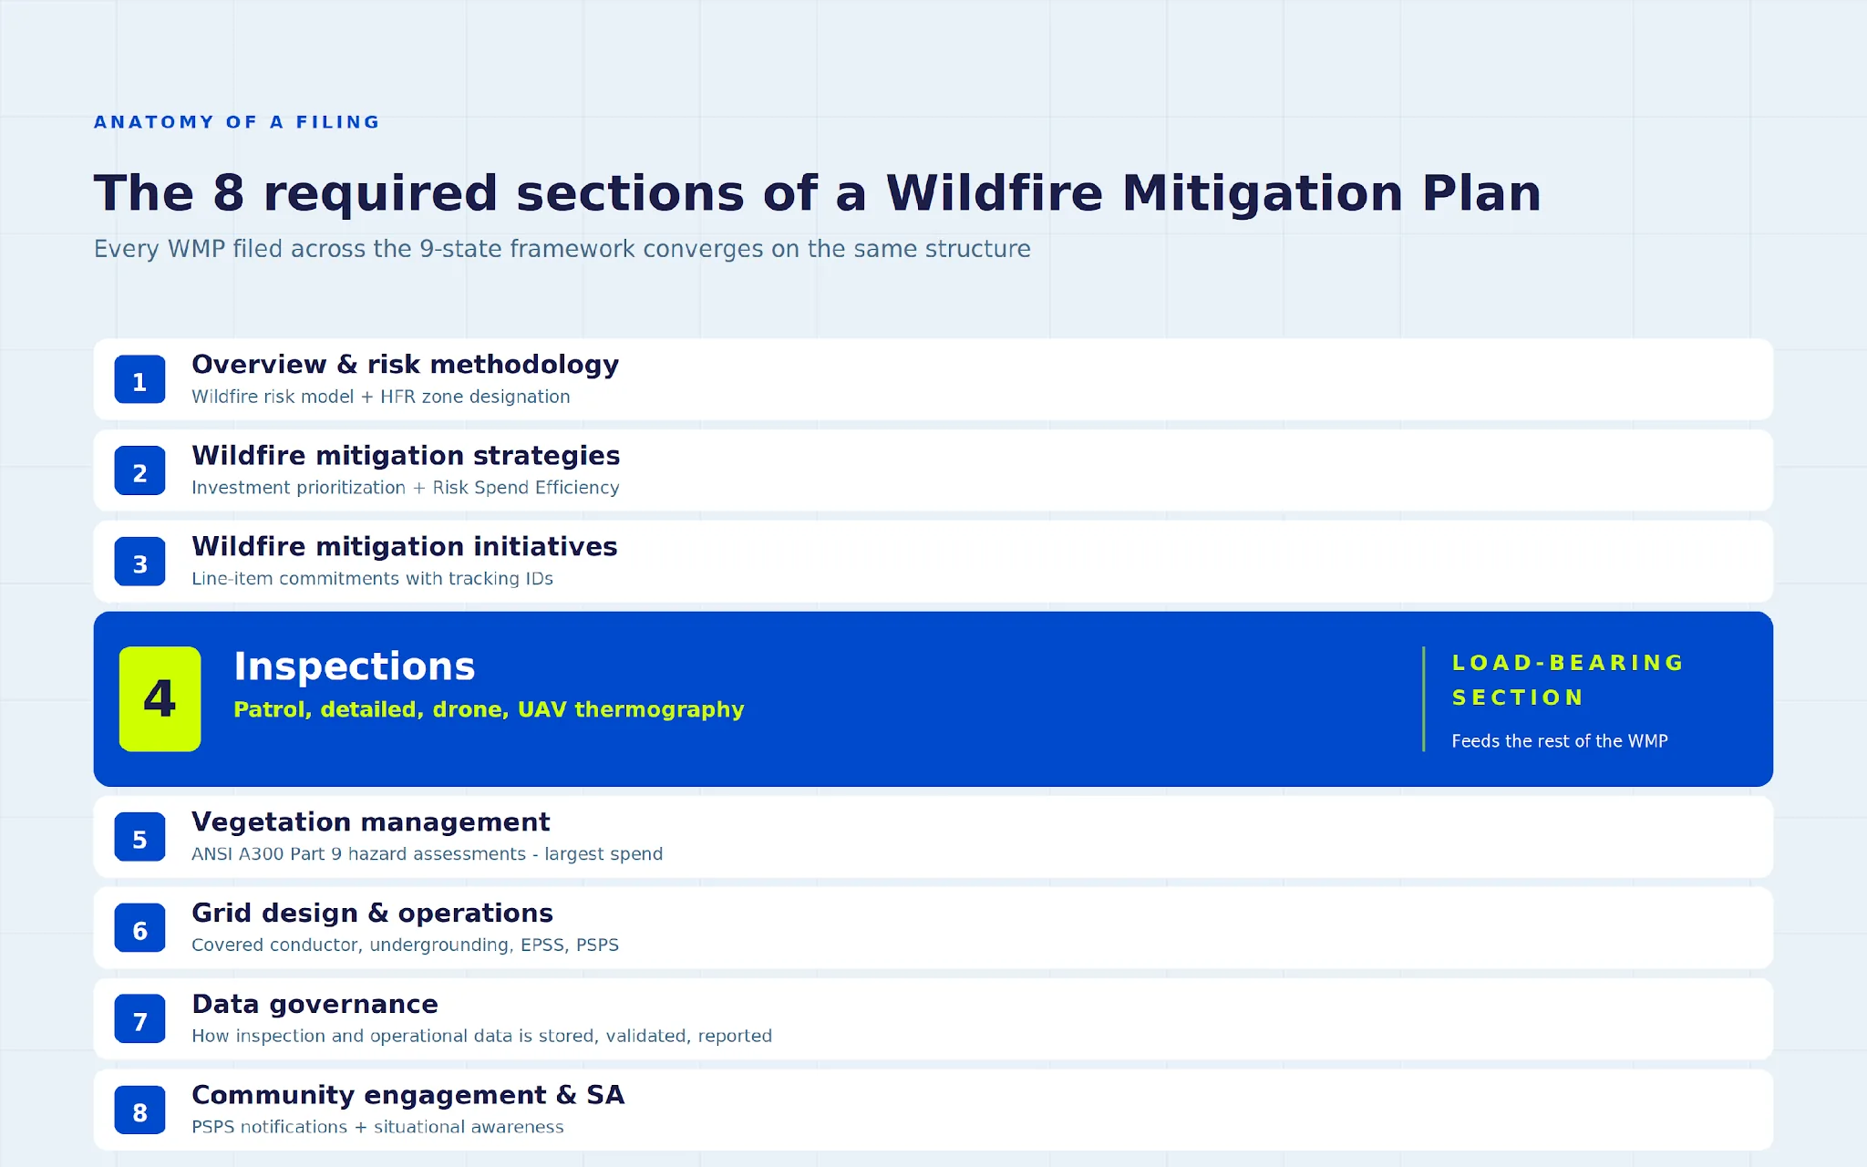
Task: Select the 'Vegetation management' heading
Action: point(371,821)
